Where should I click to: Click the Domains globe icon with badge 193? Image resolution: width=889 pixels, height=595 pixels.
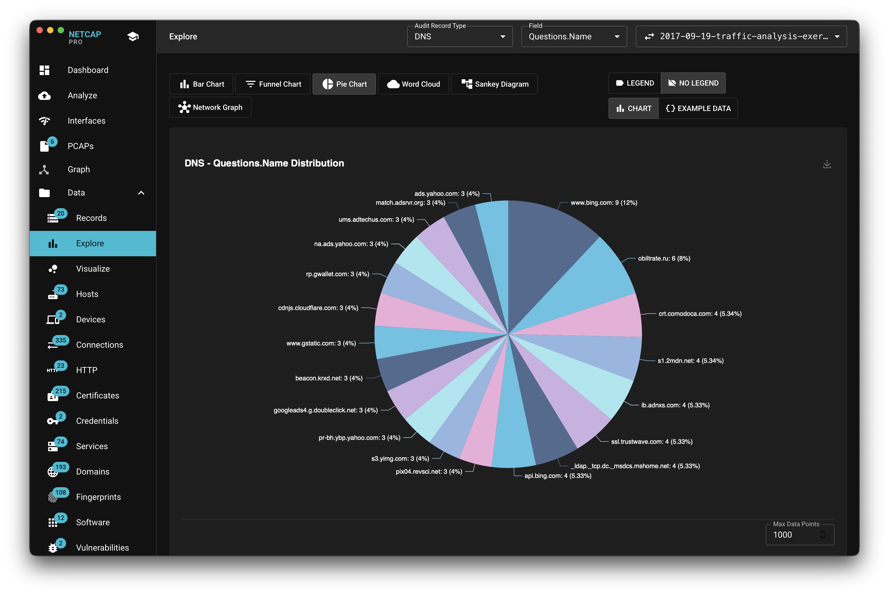(x=53, y=472)
